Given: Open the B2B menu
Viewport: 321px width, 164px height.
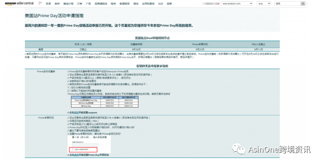Looking at the screenshot, I should (x=160, y=4).
